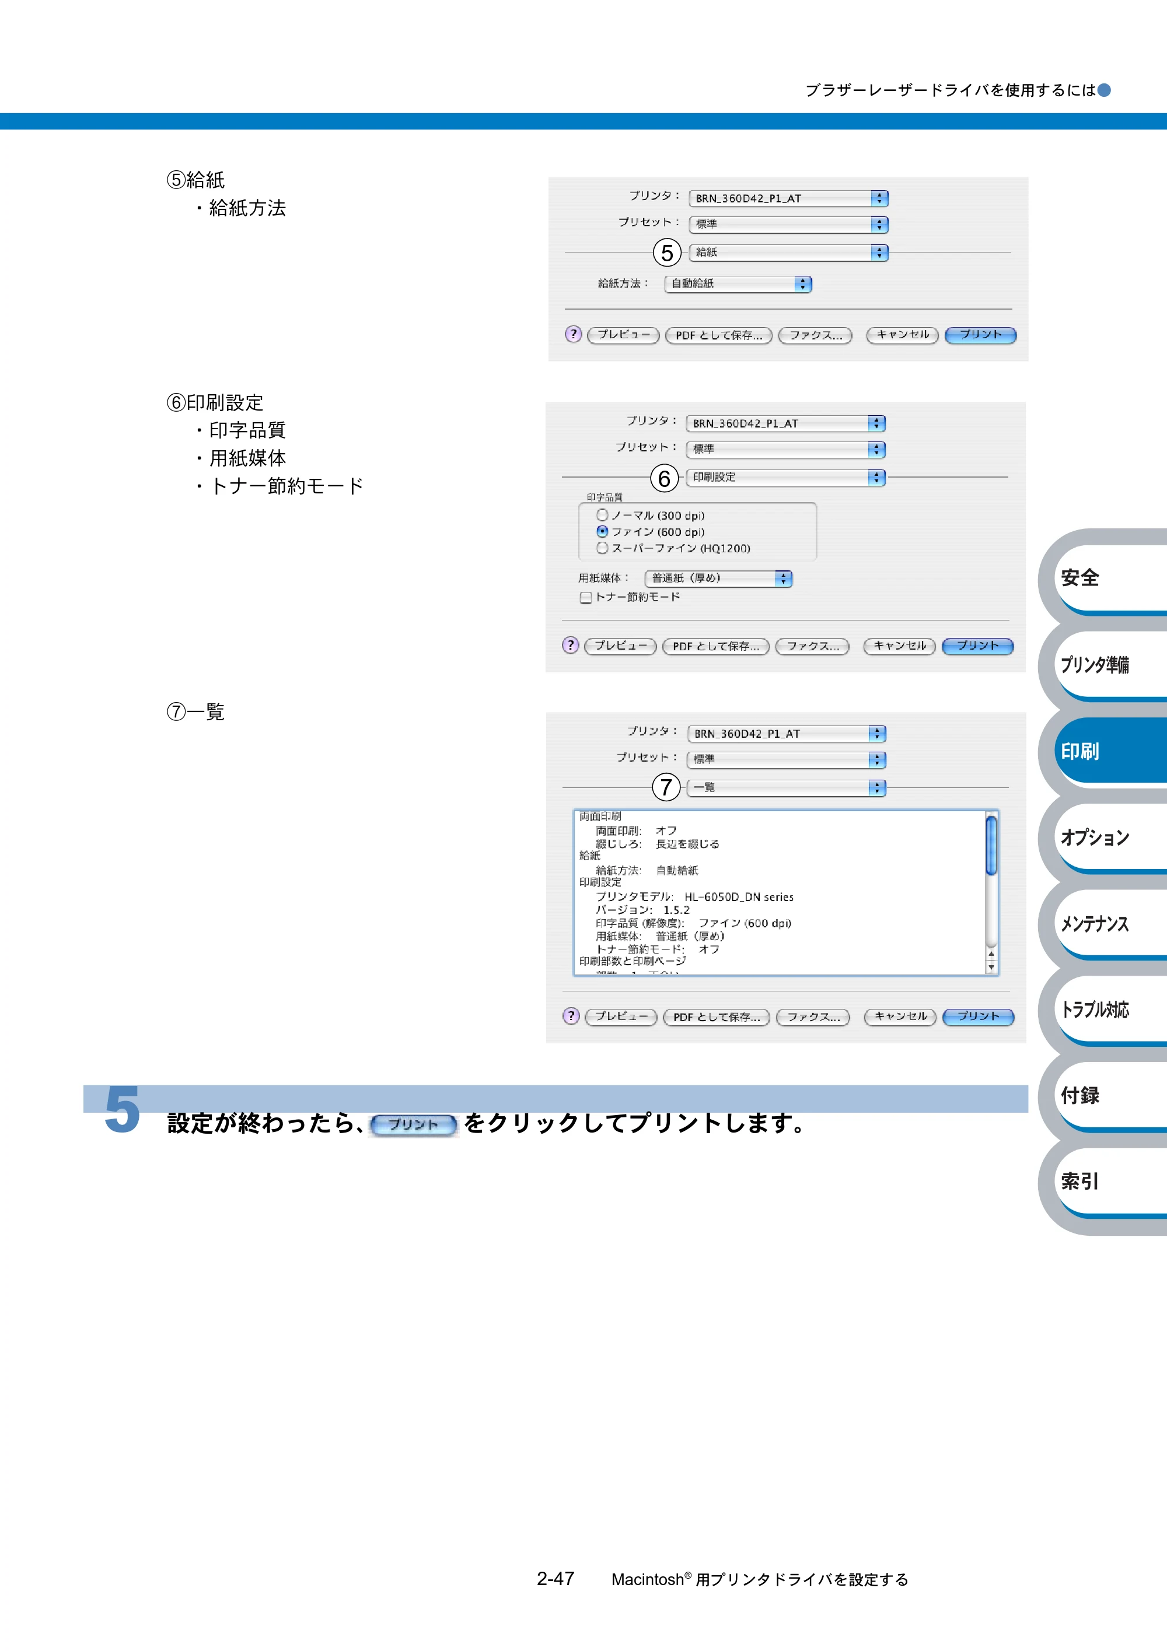The image size is (1167, 1651).
Task: Click help icon in the 一覧 dialog
Action: (x=571, y=1016)
